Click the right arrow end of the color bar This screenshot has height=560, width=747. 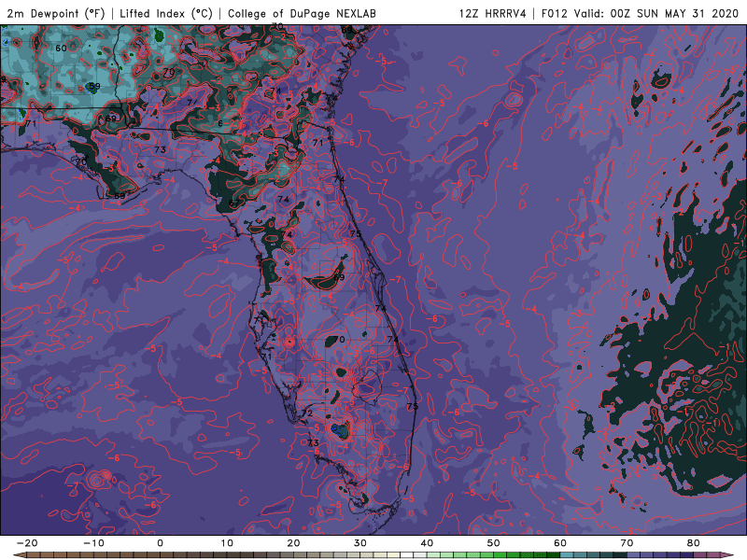coord(727,555)
